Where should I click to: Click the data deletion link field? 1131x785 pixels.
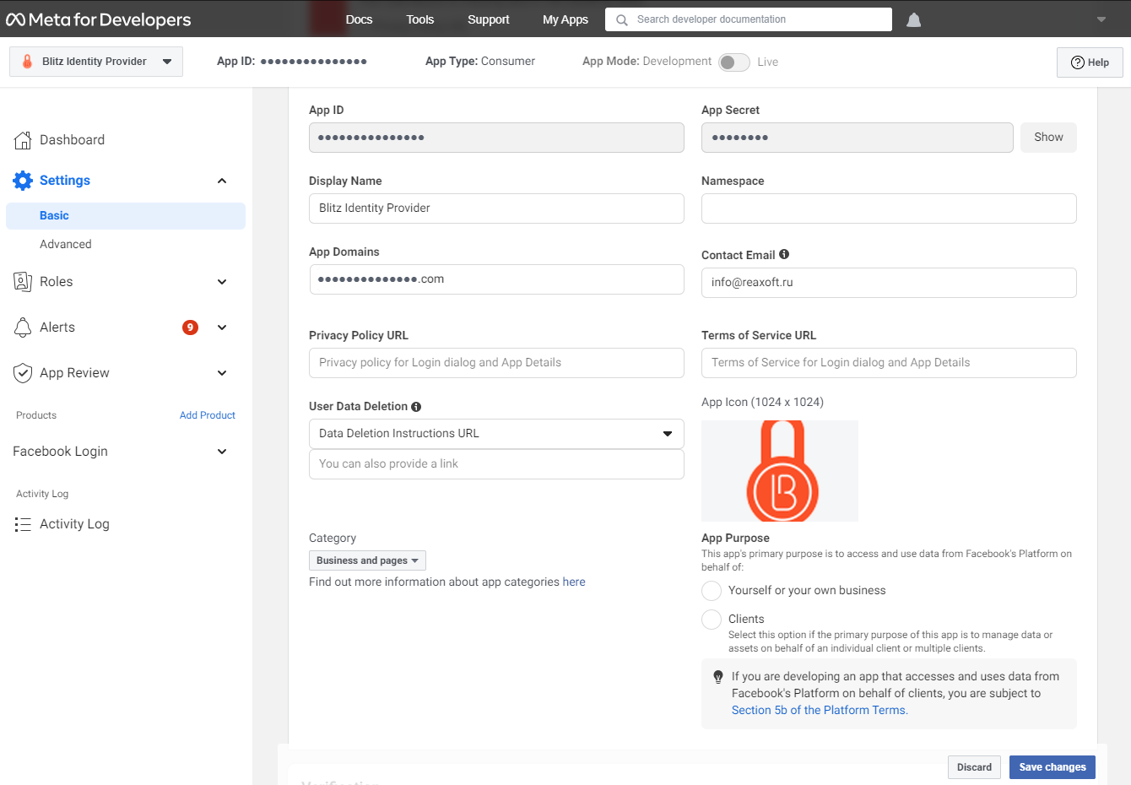[x=496, y=464]
